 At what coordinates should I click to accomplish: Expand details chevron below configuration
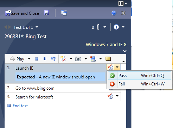(125, 51)
